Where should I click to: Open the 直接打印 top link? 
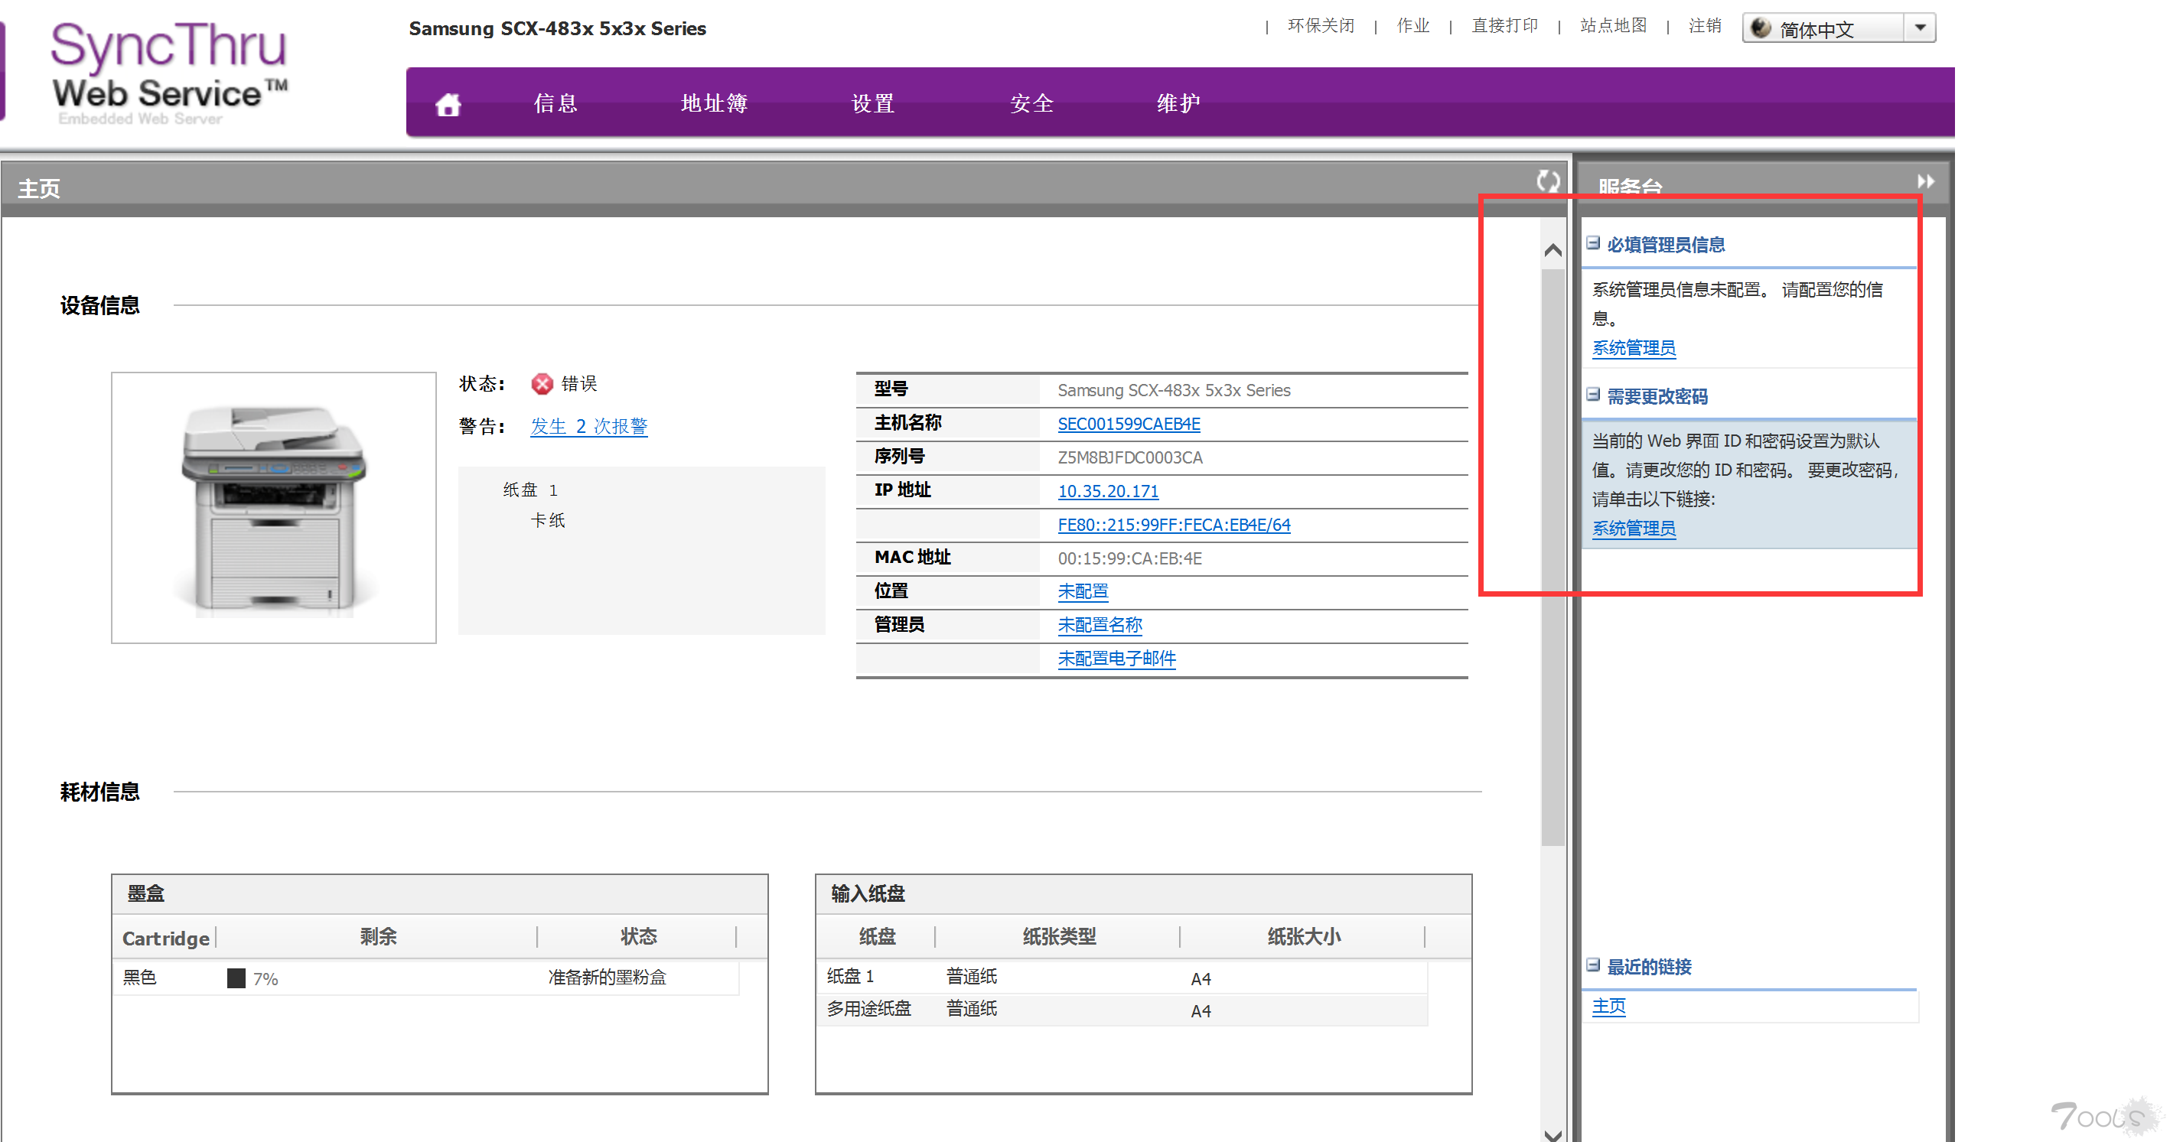coord(1504,26)
